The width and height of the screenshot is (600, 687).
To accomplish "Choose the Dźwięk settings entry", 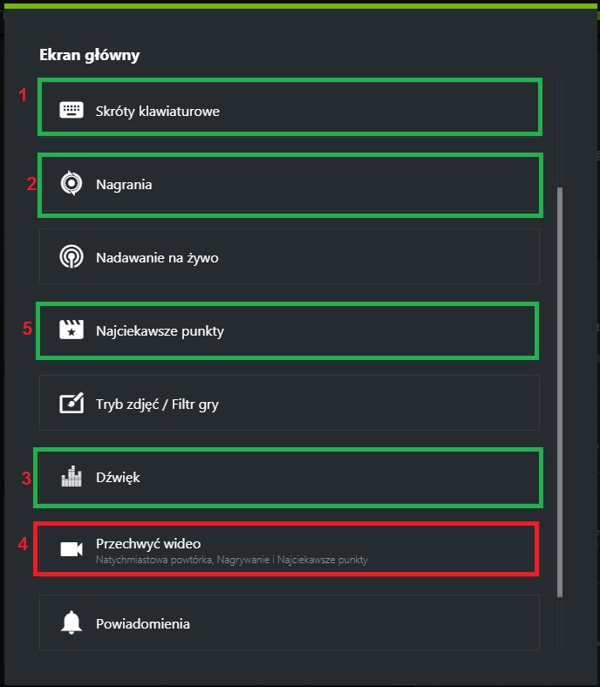I will (118, 477).
